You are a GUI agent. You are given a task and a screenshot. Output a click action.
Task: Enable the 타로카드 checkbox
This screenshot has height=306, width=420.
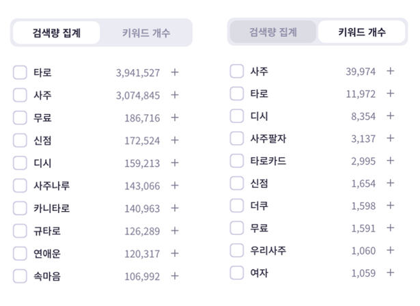point(237,161)
